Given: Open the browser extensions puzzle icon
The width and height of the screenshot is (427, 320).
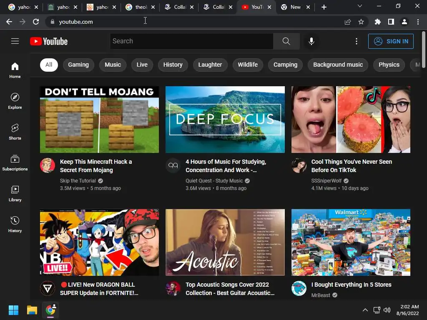Looking at the screenshot, I should point(378,22).
